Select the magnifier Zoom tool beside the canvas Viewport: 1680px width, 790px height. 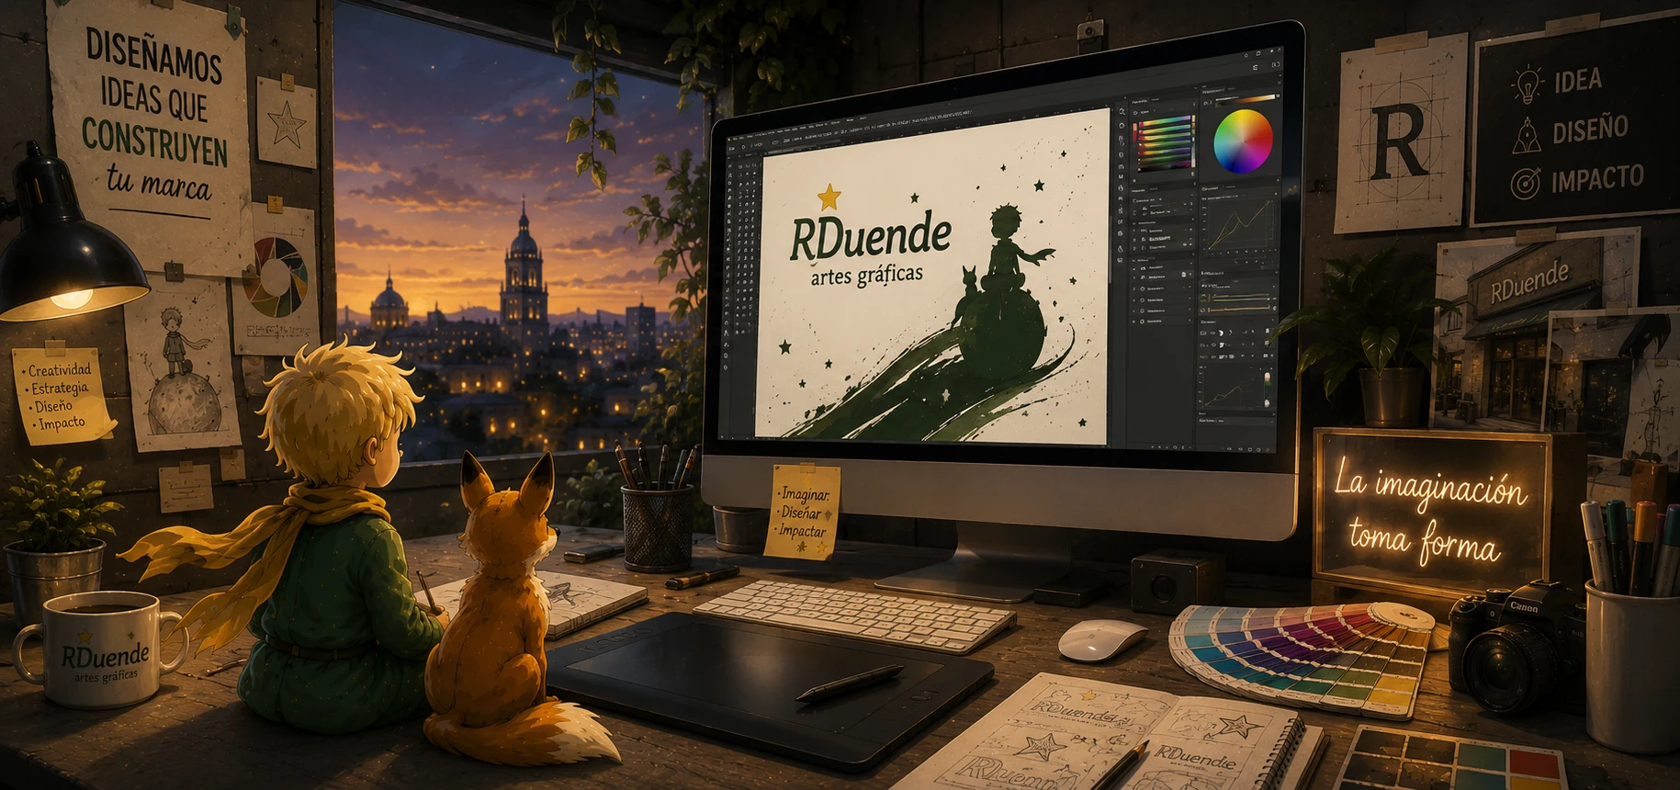1122,111
